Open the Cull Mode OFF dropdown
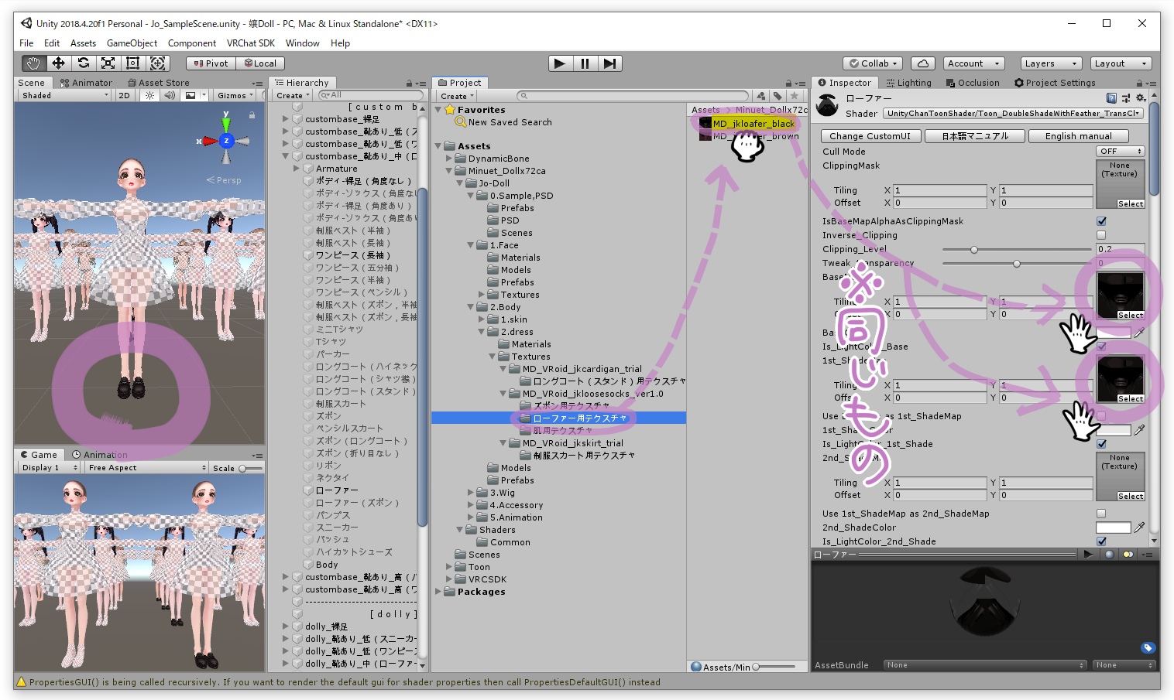This screenshot has width=1174, height=700. pyautogui.click(x=1120, y=152)
